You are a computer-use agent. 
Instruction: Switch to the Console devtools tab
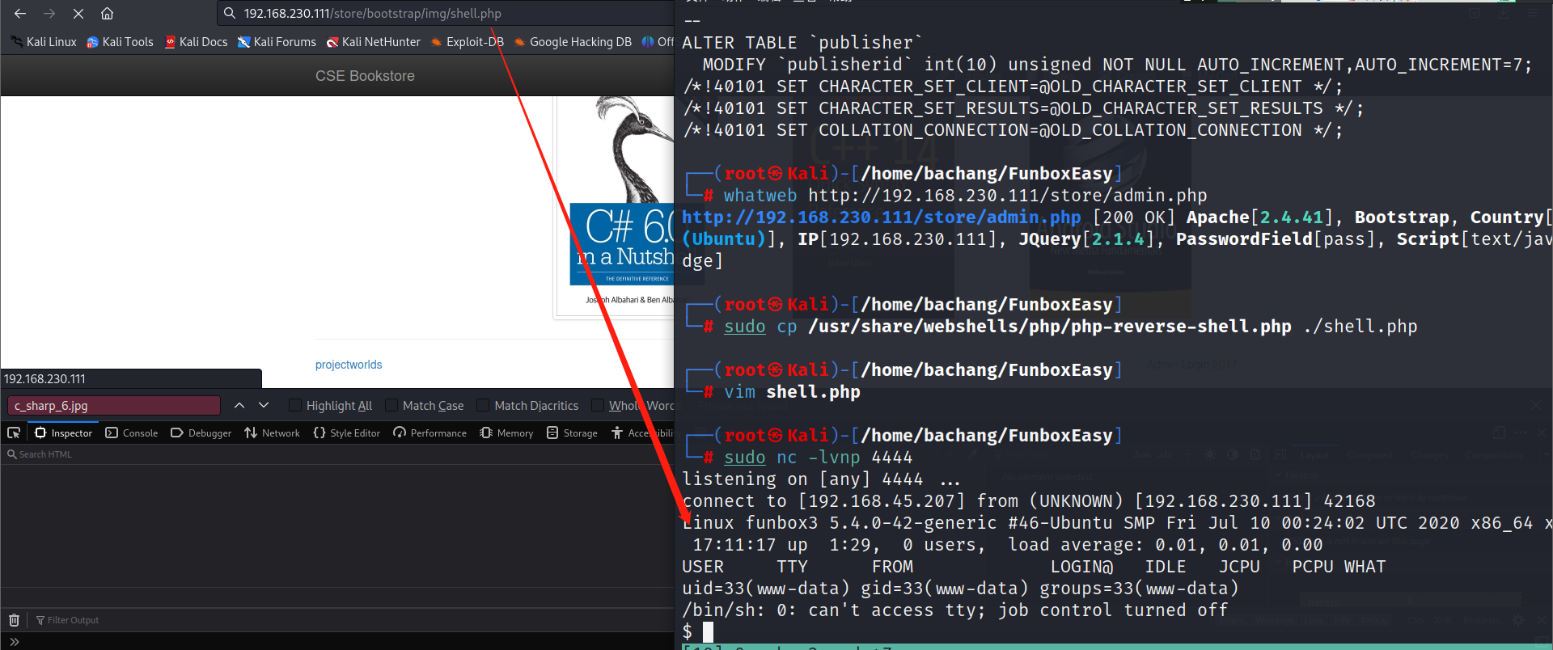(132, 433)
